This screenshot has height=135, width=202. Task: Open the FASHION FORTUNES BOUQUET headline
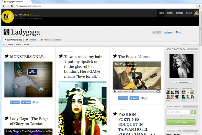pos(137,123)
